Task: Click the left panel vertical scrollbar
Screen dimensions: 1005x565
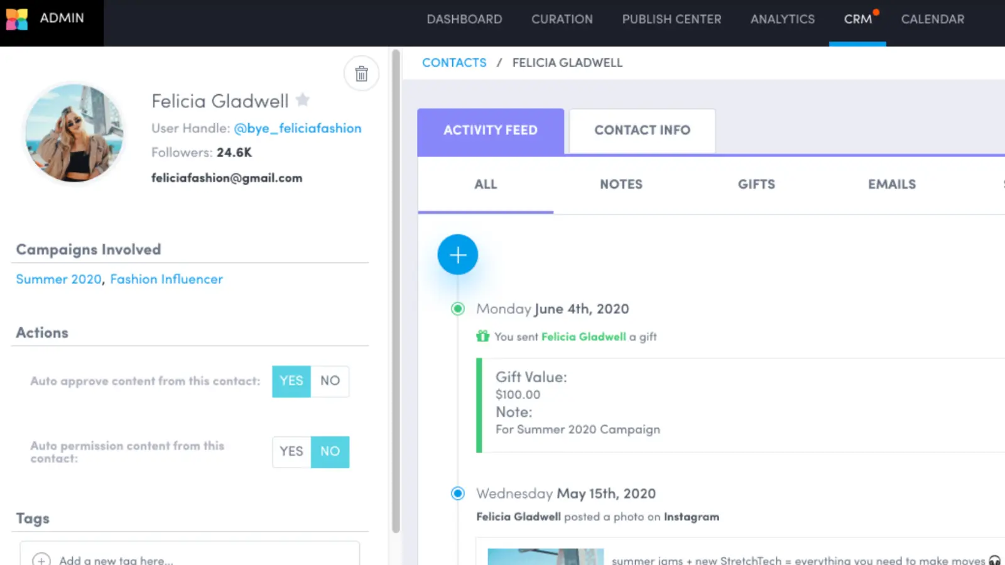Action: coord(396,292)
